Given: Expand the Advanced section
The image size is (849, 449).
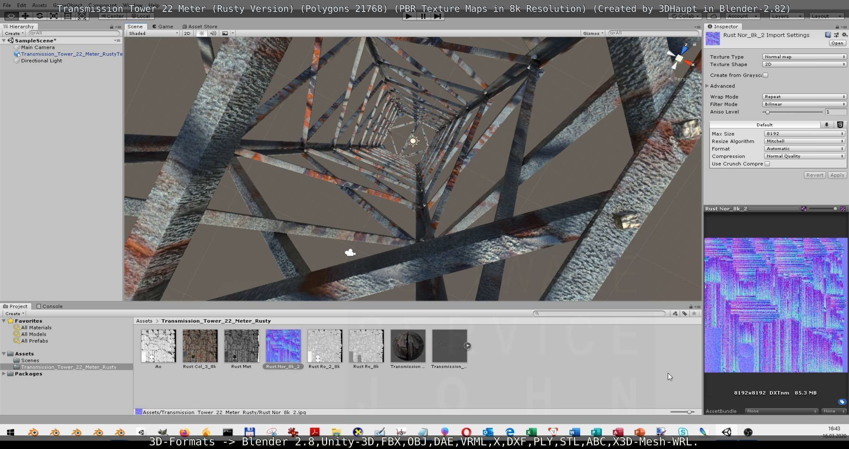Looking at the screenshot, I should click(x=707, y=86).
